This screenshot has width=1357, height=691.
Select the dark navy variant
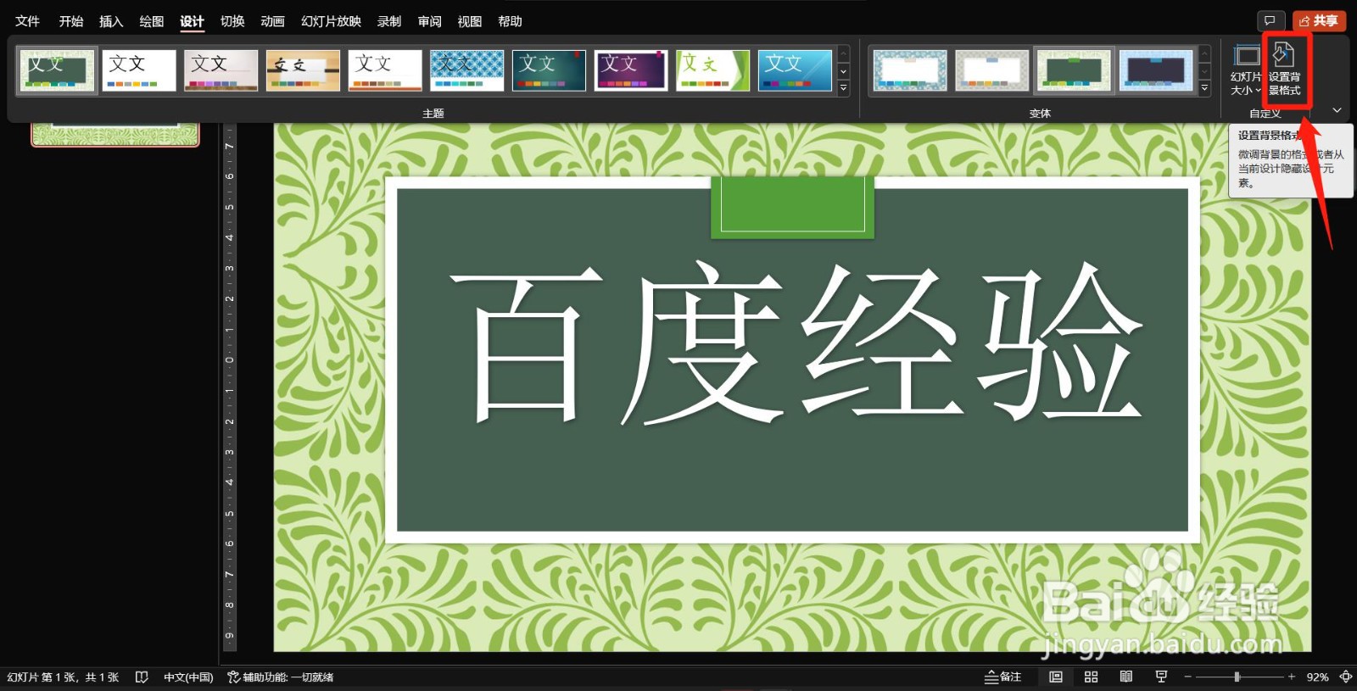(x=1156, y=70)
